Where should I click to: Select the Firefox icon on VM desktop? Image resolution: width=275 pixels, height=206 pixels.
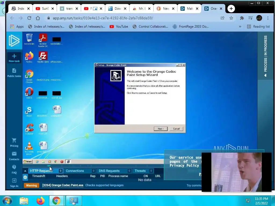click(x=29, y=57)
